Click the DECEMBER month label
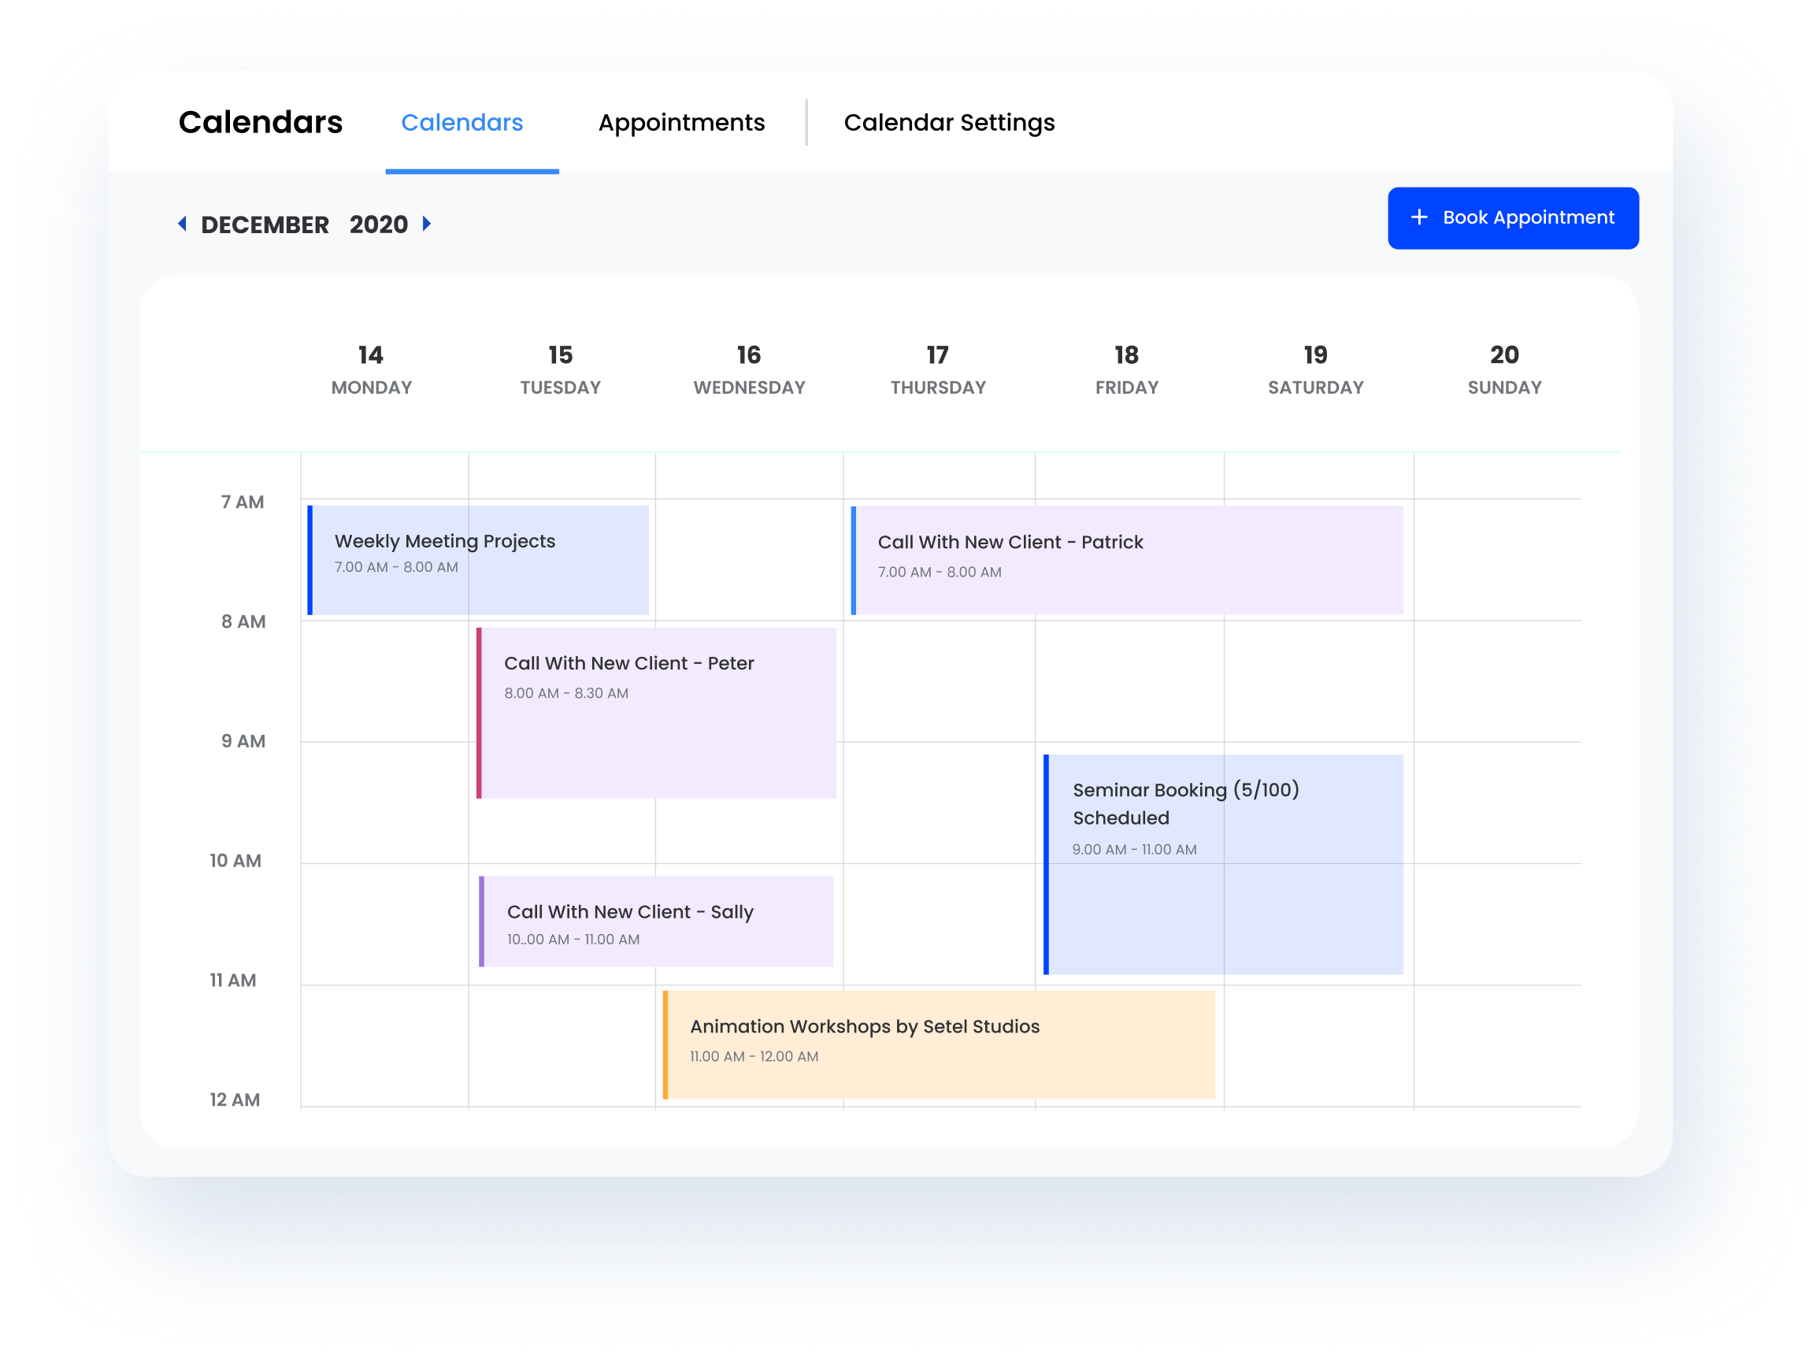1820x1361 pixels. coord(264,224)
